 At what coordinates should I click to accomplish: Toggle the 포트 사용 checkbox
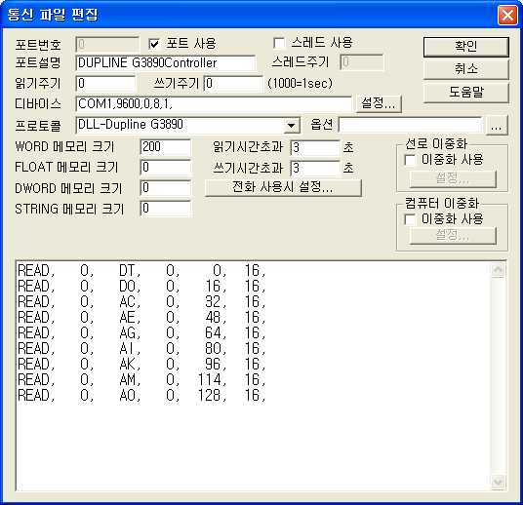[x=155, y=44]
